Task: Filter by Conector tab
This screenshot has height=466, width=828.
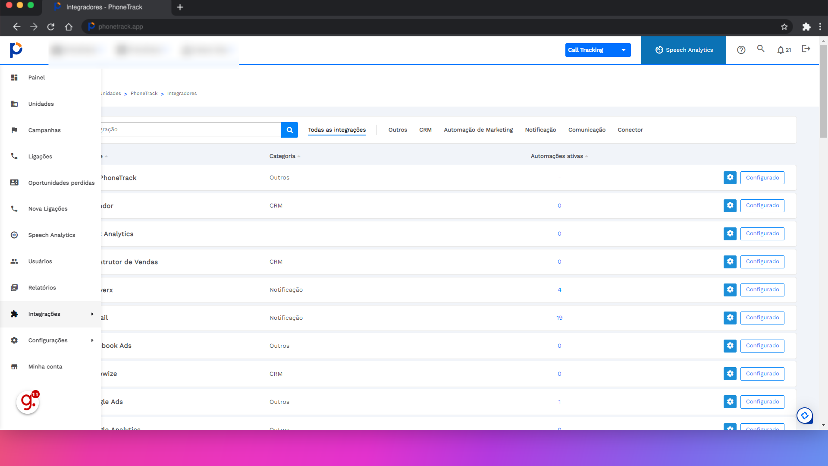Action: tap(630, 130)
